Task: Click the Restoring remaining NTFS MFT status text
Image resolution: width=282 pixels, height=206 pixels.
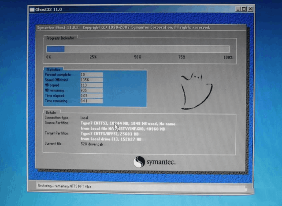Action: pyautogui.click(x=64, y=186)
